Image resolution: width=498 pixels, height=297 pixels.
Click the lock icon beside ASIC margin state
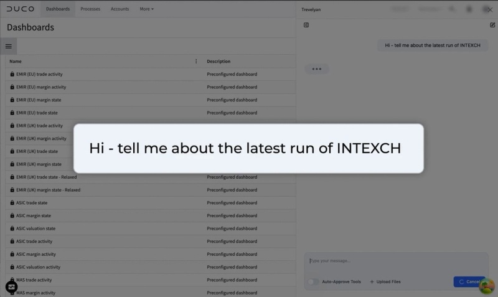click(x=12, y=215)
